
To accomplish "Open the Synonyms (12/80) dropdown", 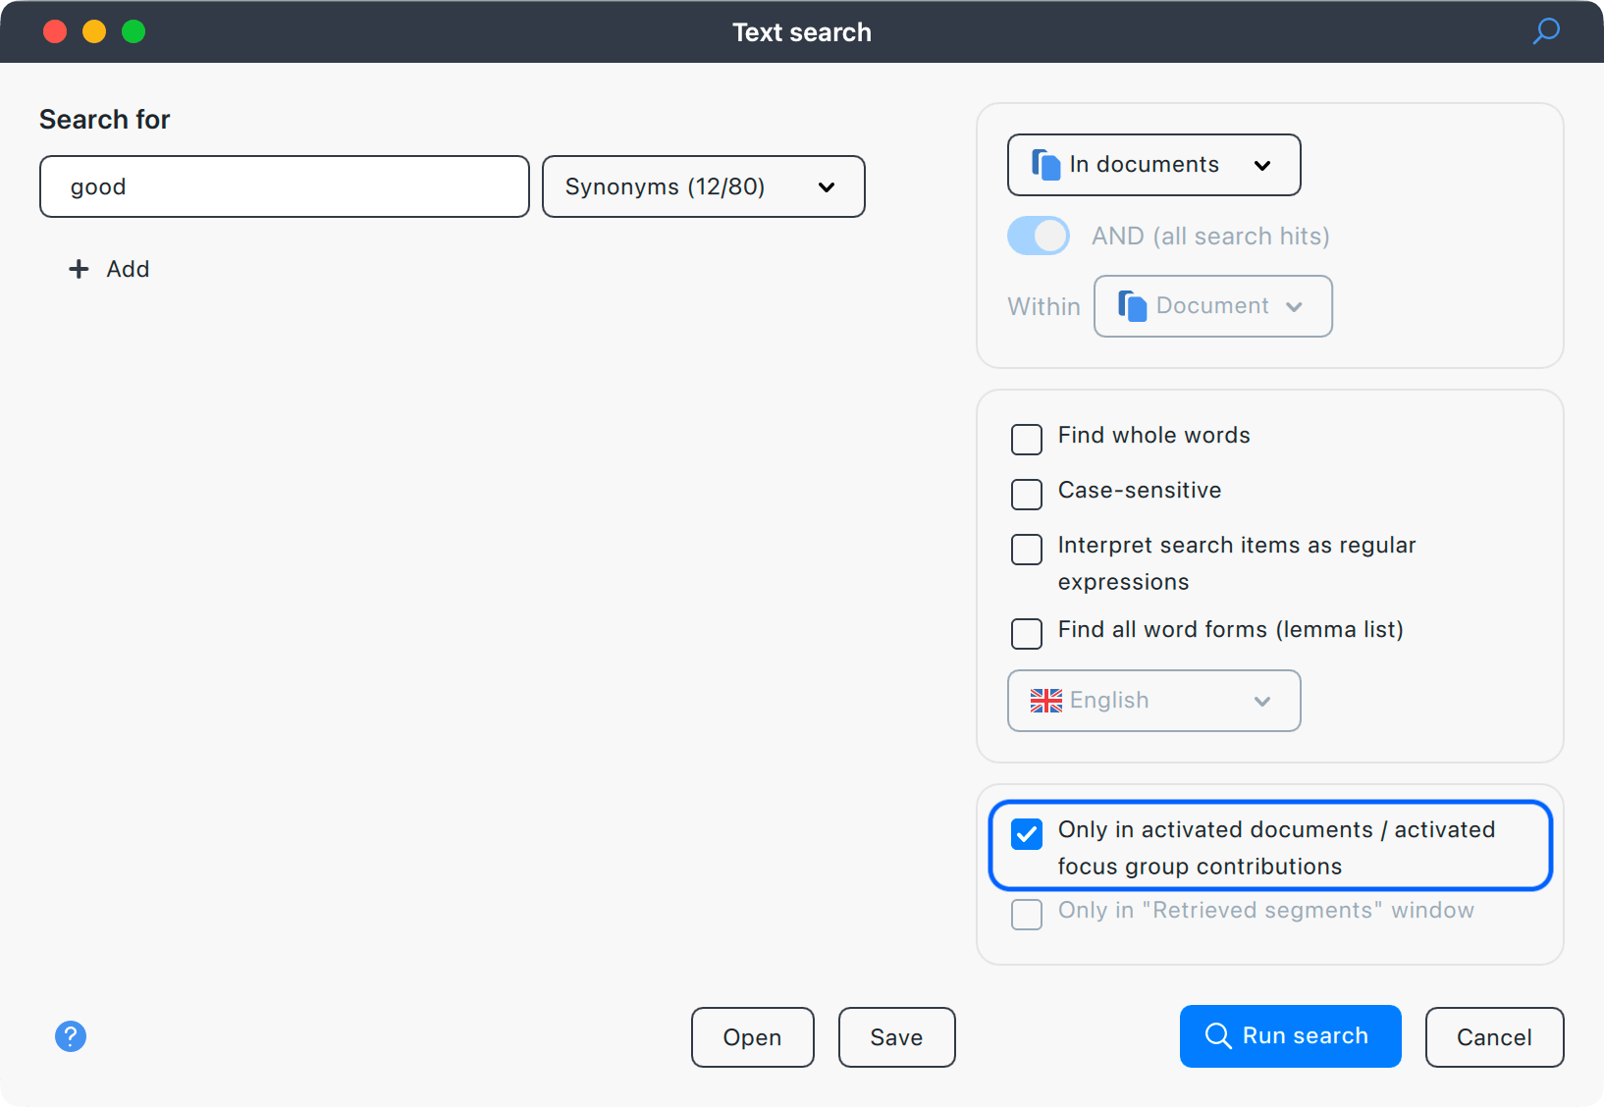I will pyautogui.click(x=703, y=186).
